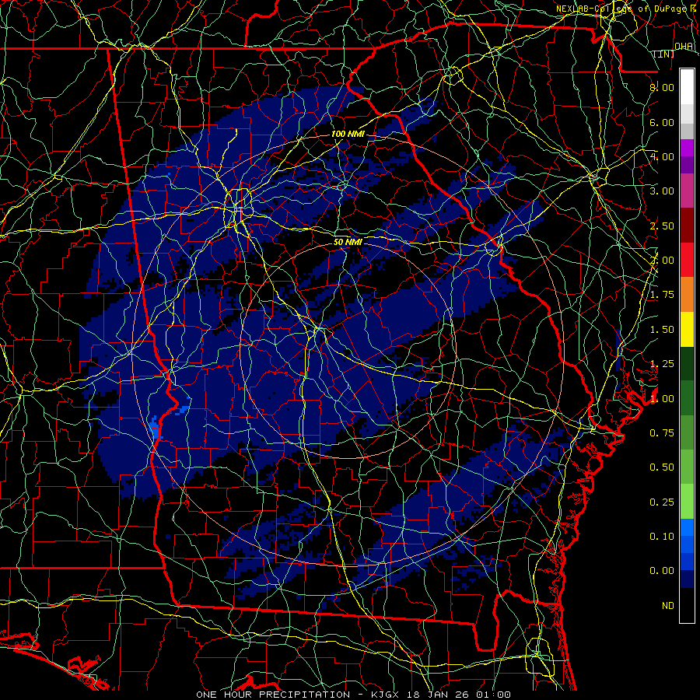Screen dimensions: 700x700
Task: Click the ONE HOUR PRECIPITATION title text
Action: click(273, 695)
